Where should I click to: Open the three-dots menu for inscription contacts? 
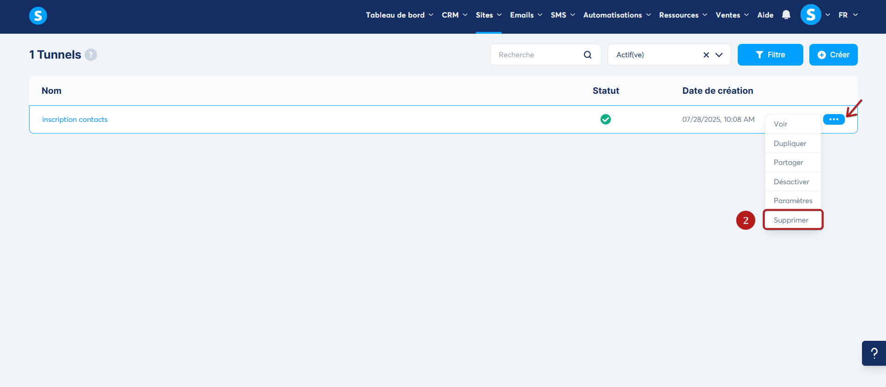tap(834, 119)
